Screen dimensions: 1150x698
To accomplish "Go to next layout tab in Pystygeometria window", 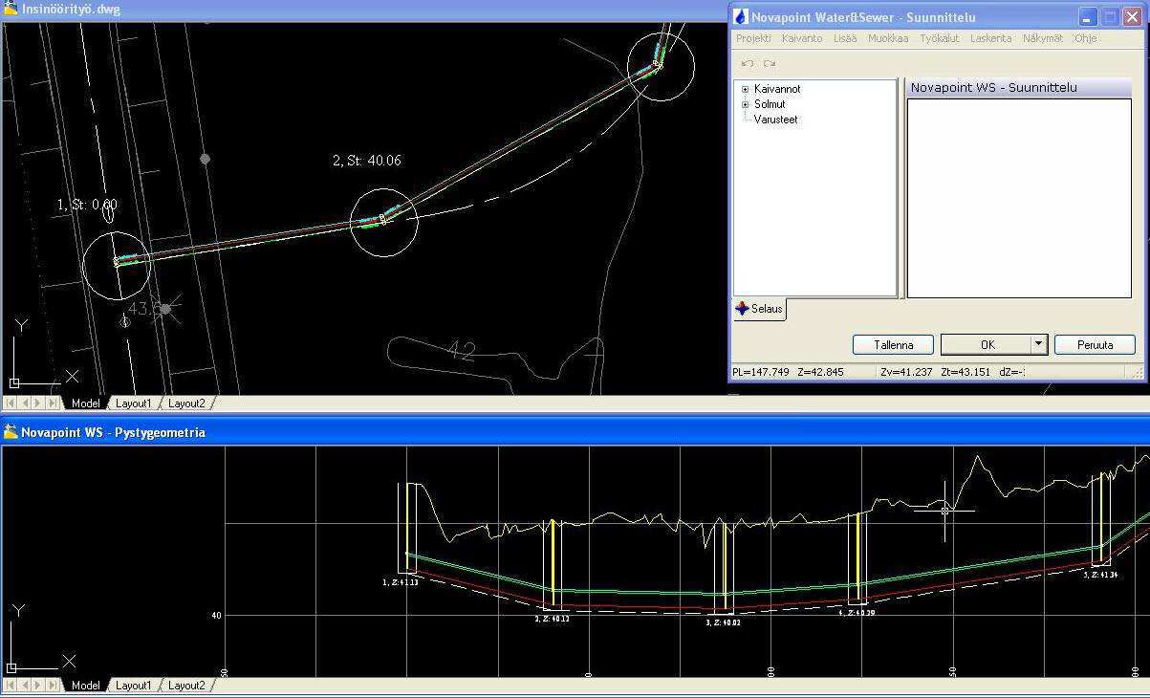I will [39, 686].
